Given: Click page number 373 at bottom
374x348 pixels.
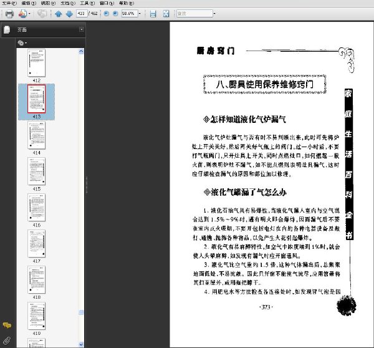Looking at the screenshot, I should click(x=266, y=307).
